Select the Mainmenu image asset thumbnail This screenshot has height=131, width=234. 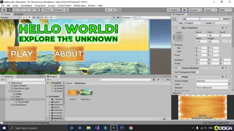(x=86, y=92)
